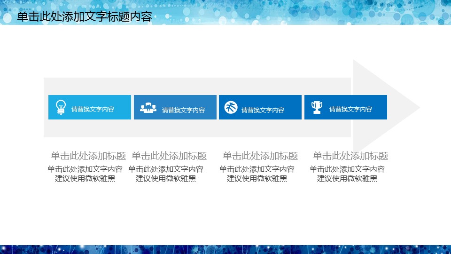Select the team people icon
Image resolution: width=451 pixels, height=254 pixels.
[x=148, y=108]
